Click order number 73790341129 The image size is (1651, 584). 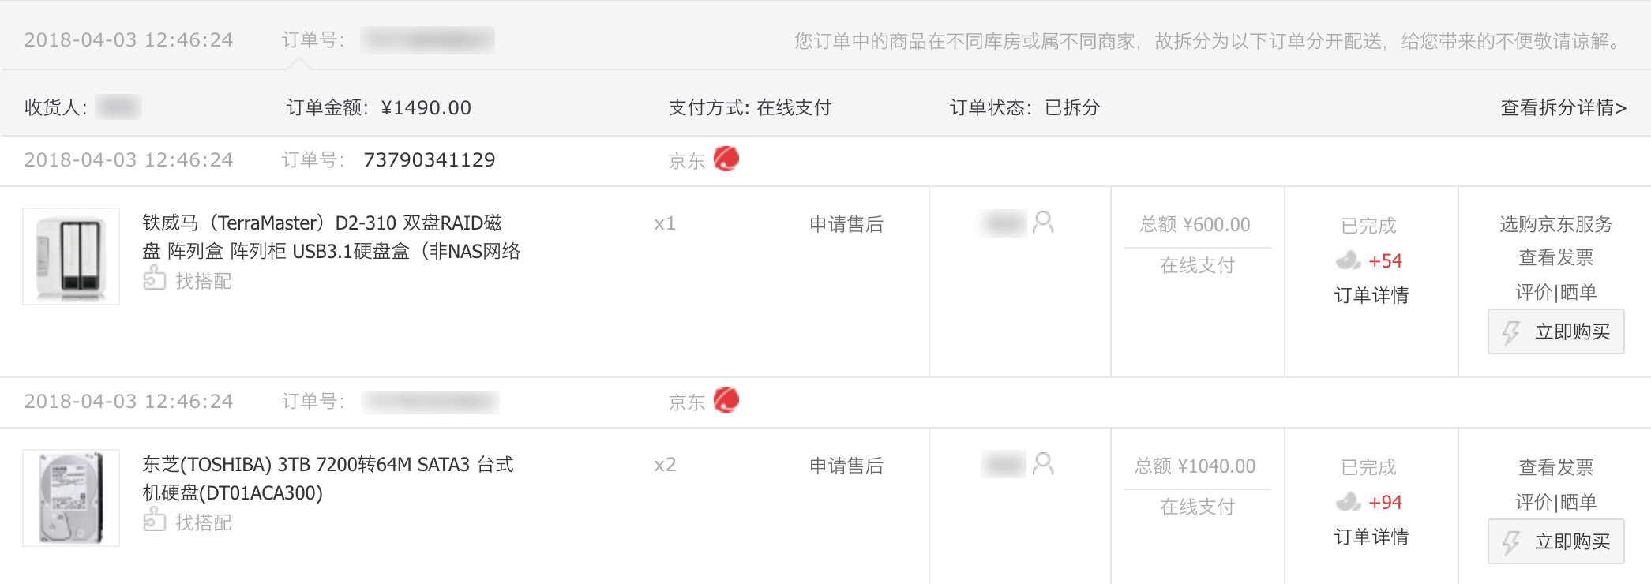tap(429, 159)
